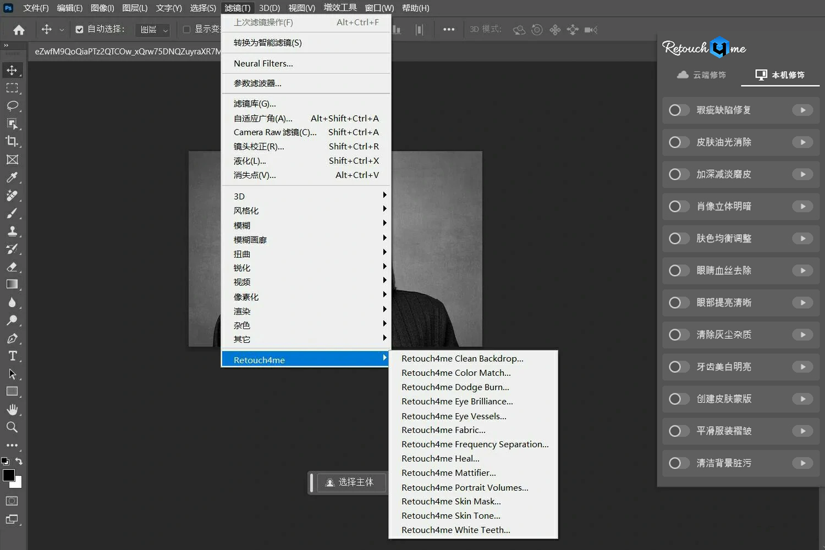Run the 创建皮肤蒙版 play button
Screen dimensions: 825x550
802,399
